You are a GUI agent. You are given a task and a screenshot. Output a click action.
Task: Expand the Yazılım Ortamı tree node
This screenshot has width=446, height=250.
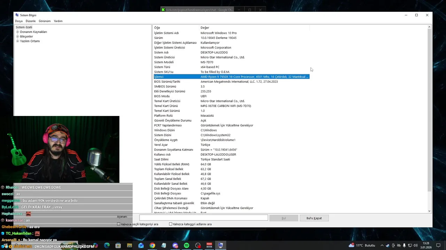tap(17, 41)
